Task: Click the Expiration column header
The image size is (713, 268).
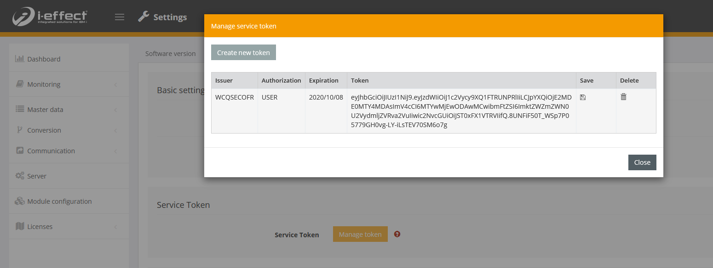Action: [x=324, y=80]
